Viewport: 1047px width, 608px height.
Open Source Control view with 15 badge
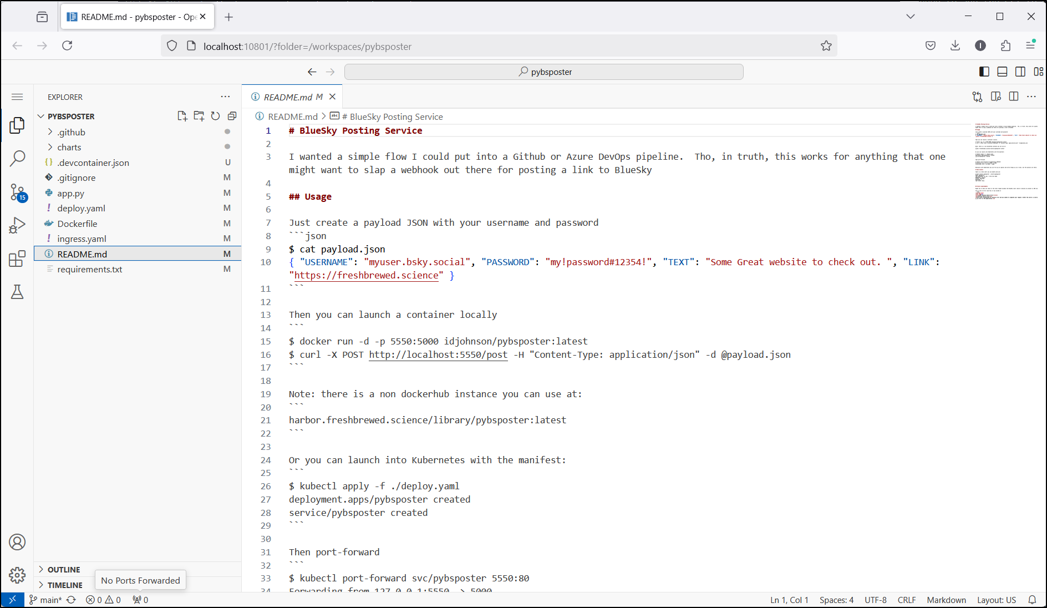(17, 192)
